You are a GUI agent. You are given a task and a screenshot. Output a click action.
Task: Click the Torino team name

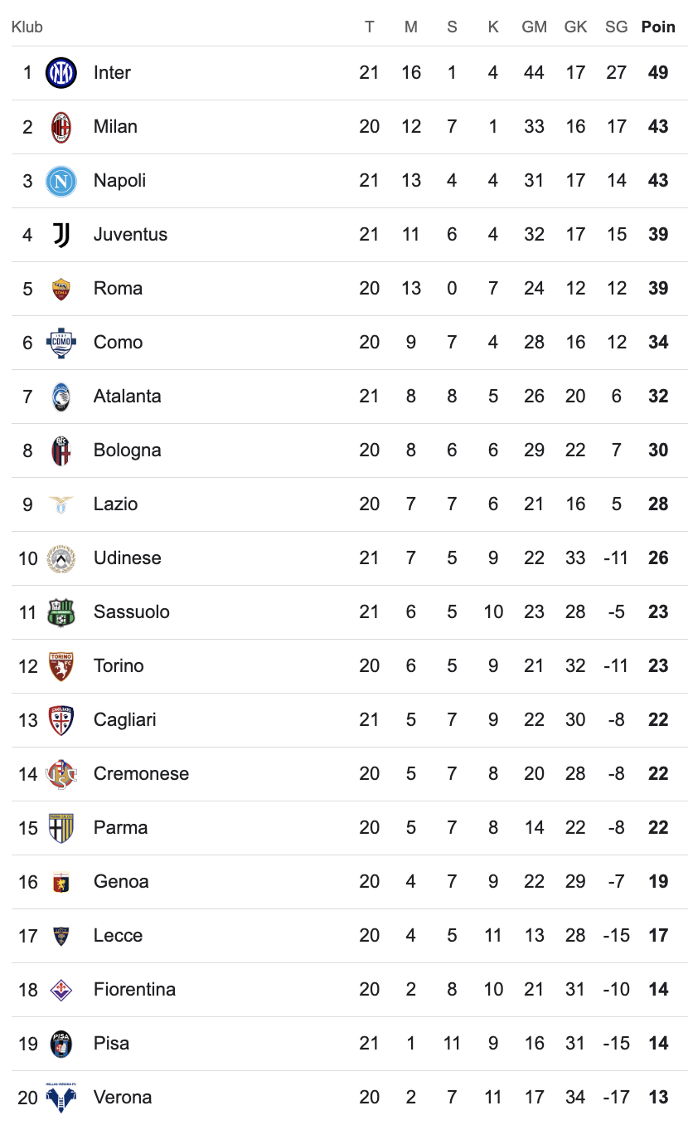pos(119,665)
